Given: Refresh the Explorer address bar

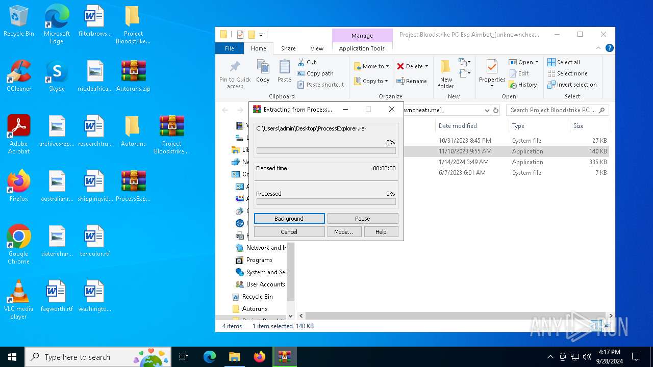Looking at the screenshot, I should pos(496,110).
